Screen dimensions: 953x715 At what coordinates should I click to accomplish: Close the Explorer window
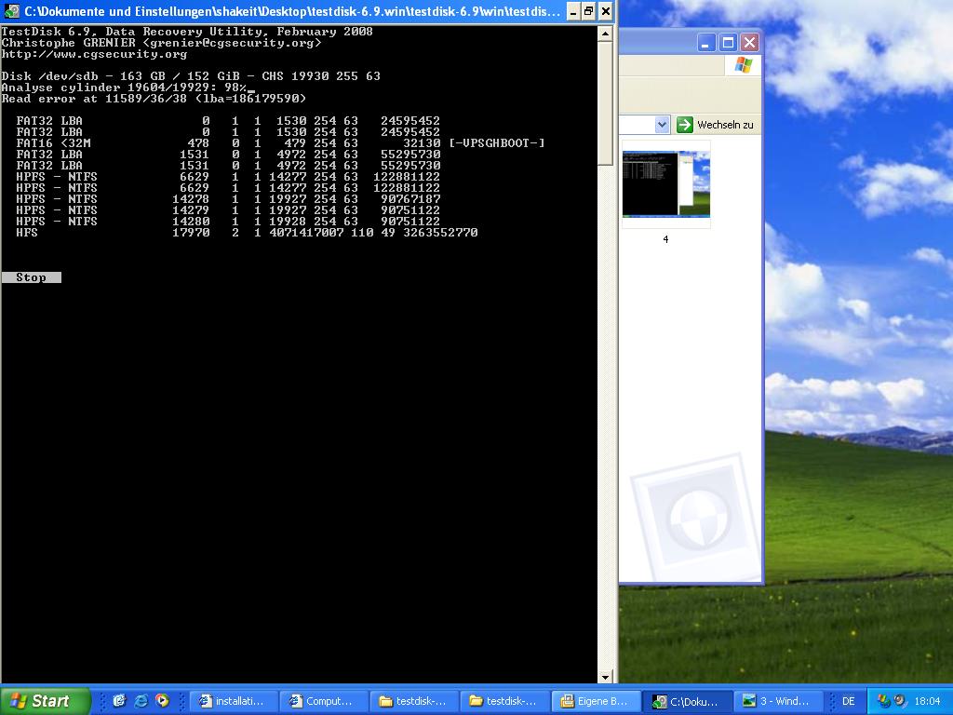tap(749, 43)
